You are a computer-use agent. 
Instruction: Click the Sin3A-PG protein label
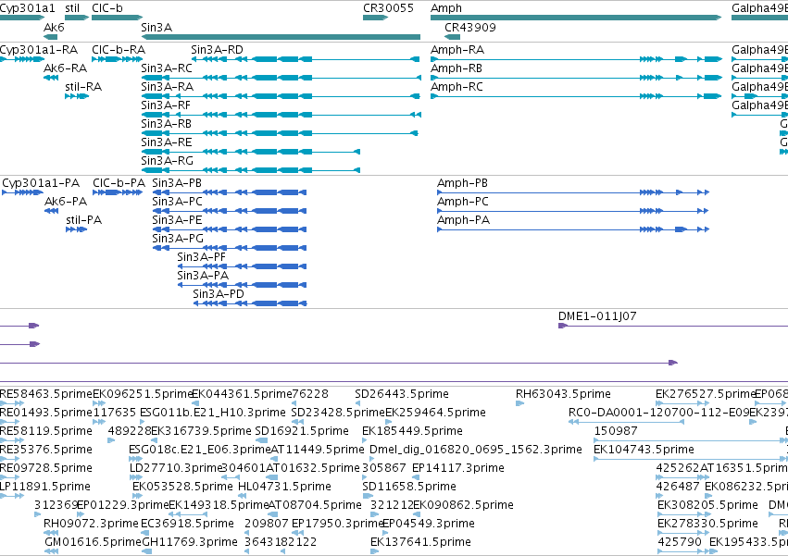tap(178, 239)
